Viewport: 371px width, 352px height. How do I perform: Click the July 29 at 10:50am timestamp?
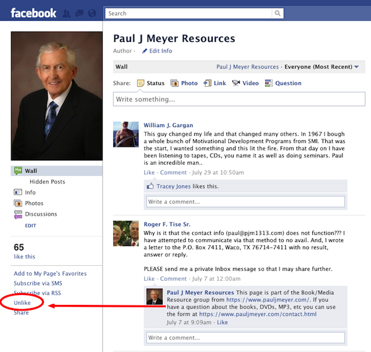coord(218,173)
